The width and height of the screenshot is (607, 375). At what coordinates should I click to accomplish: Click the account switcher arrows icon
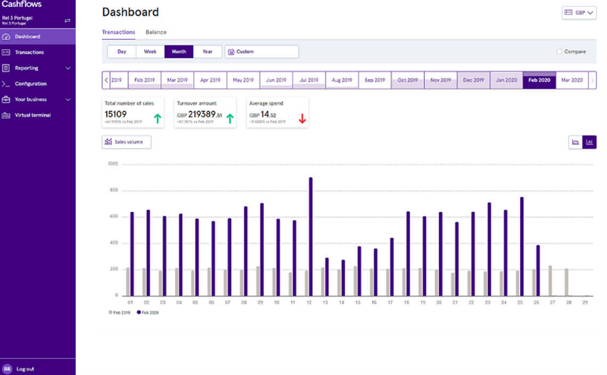[x=68, y=20]
